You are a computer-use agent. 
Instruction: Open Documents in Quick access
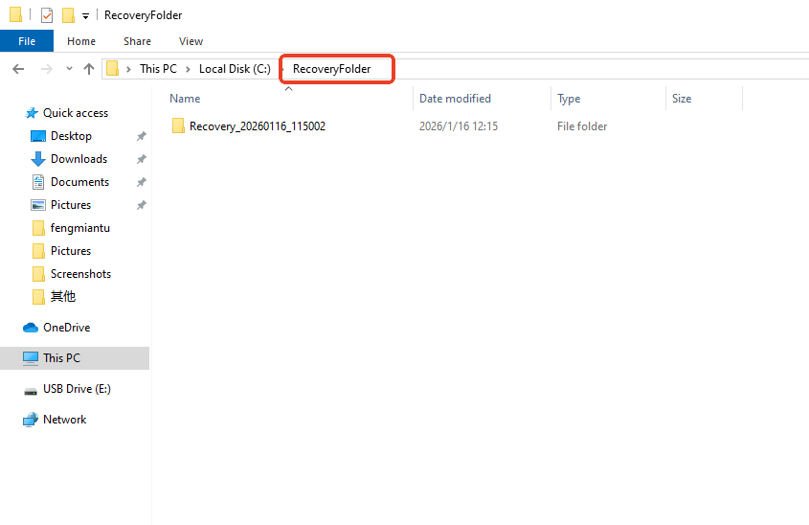[x=80, y=182]
